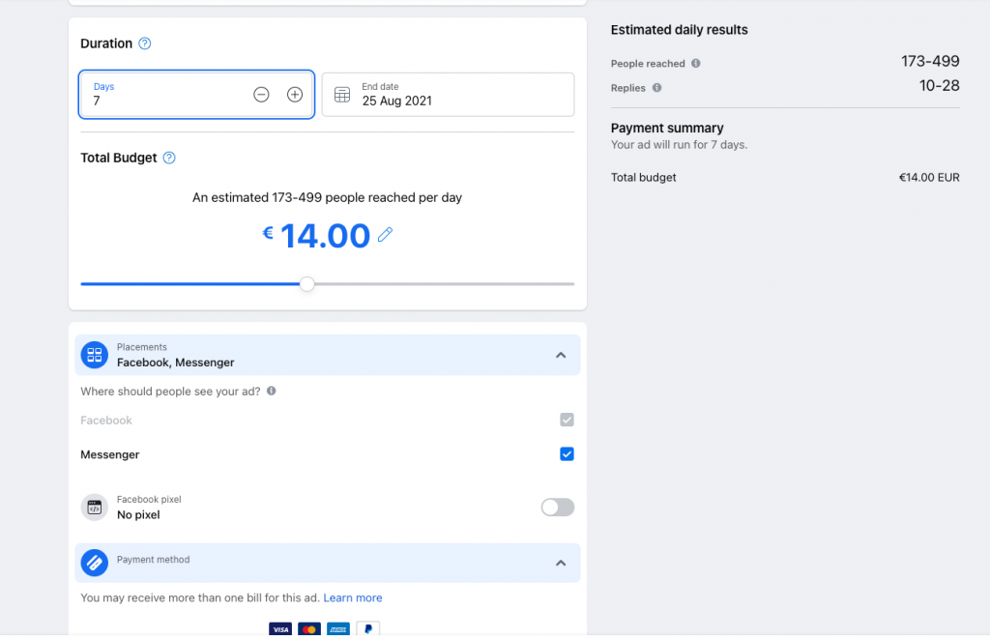Decrease days with the minus button
This screenshot has width=990, height=639.
pos(261,95)
